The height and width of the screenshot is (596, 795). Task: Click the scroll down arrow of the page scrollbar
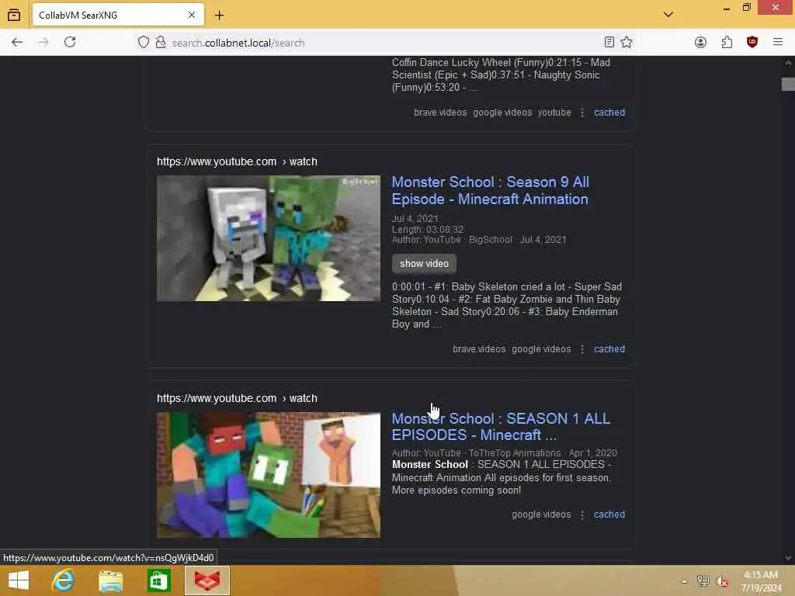(788, 557)
